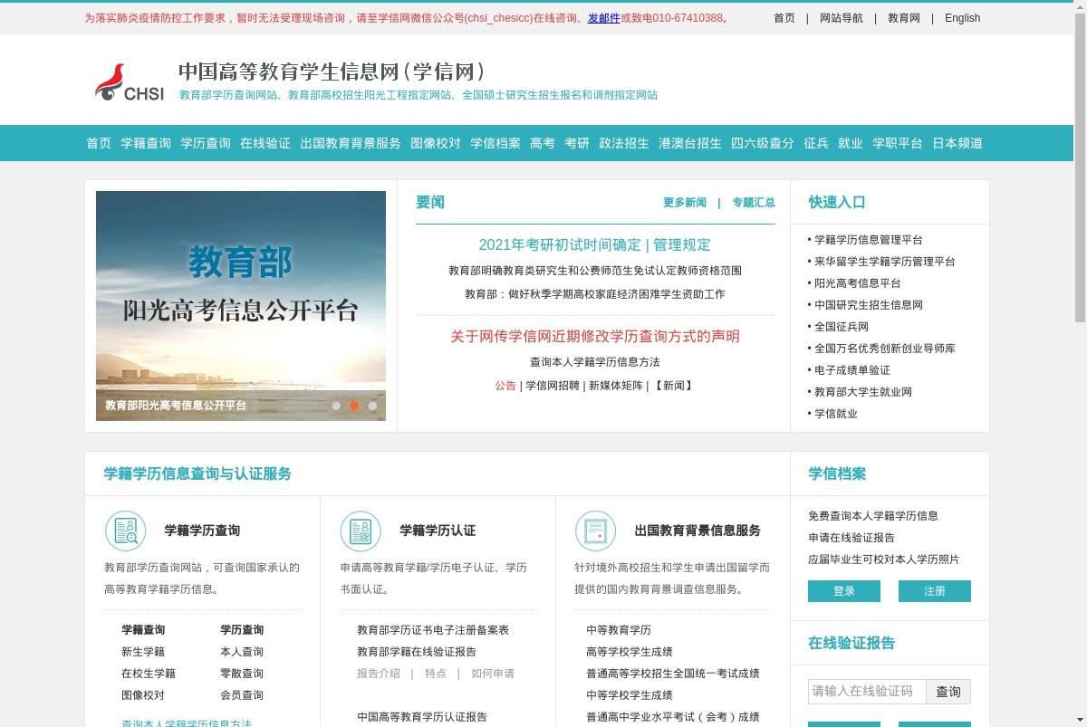Open 教育部学籍在线验证报告 link

(417, 652)
